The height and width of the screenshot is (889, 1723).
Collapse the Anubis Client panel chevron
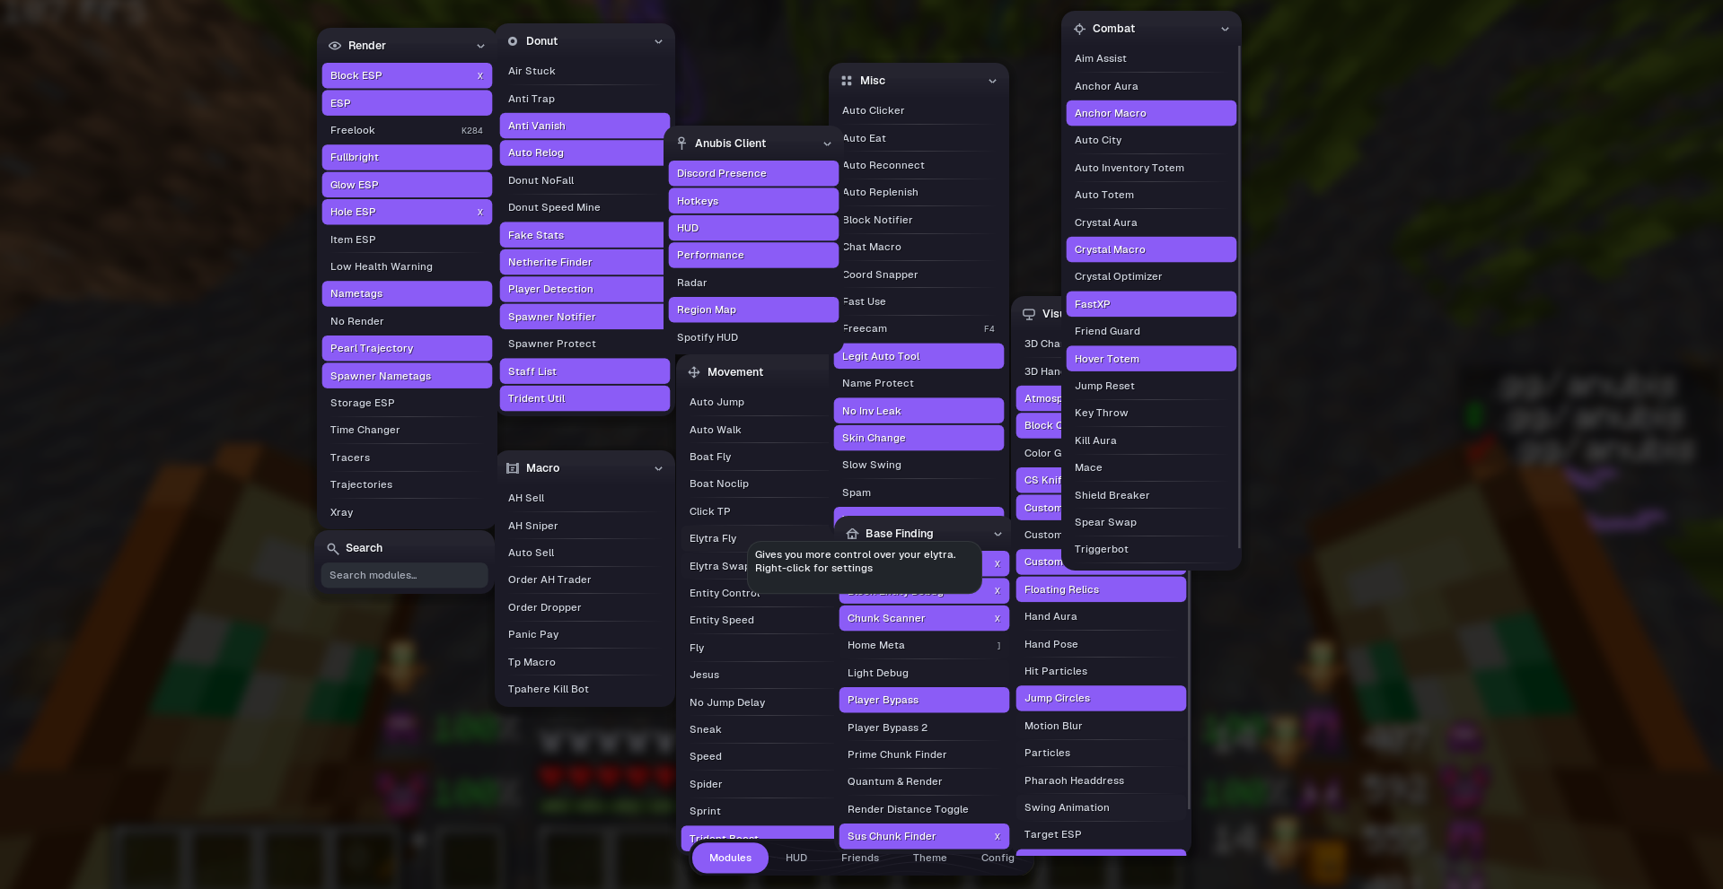[827, 144]
